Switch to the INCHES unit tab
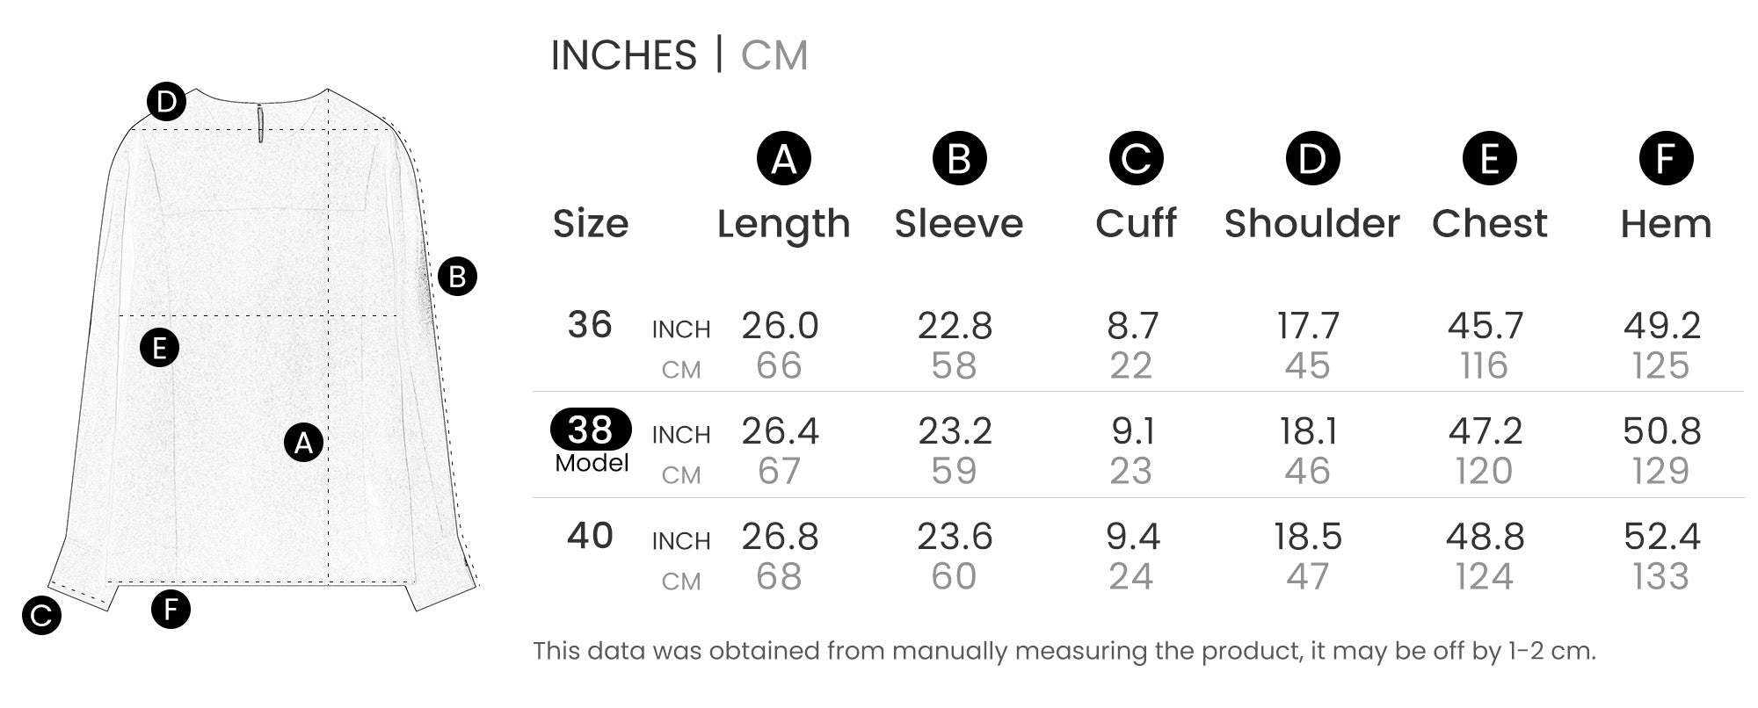Screen dimensions: 1758x708 [623, 55]
